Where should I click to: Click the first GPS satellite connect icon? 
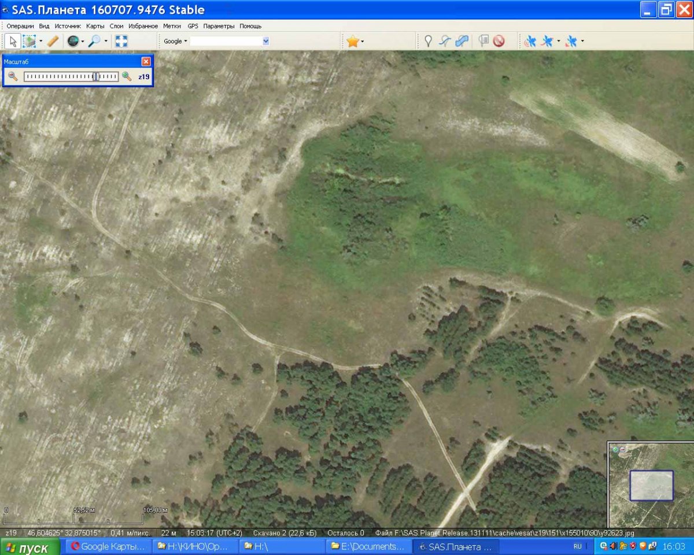(x=530, y=41)
